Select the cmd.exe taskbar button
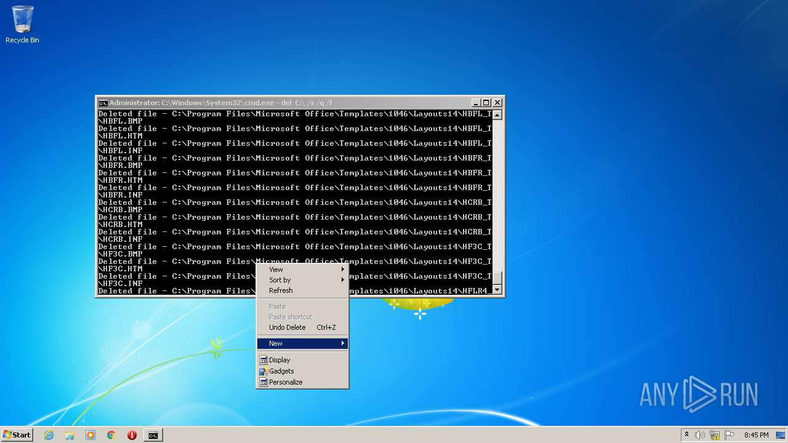The image size is (788, 443). (153, 435)
